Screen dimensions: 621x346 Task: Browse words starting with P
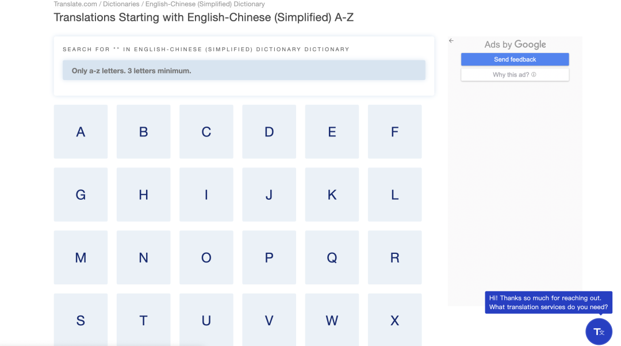(269, 257)
